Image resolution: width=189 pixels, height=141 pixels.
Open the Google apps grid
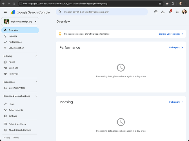point(177,12)
